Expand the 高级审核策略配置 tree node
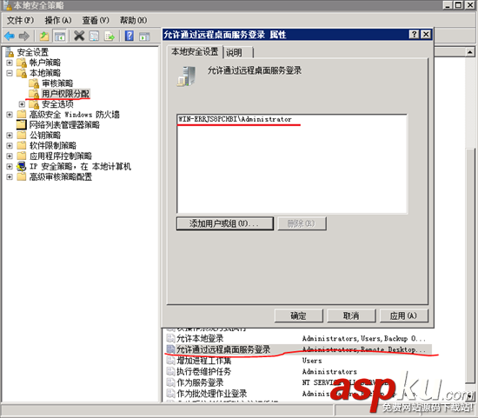 [10, 176]
